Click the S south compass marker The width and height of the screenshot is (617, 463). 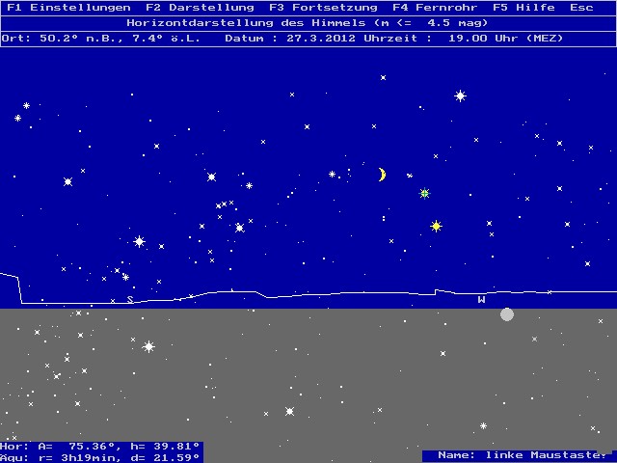pos(130,300)
